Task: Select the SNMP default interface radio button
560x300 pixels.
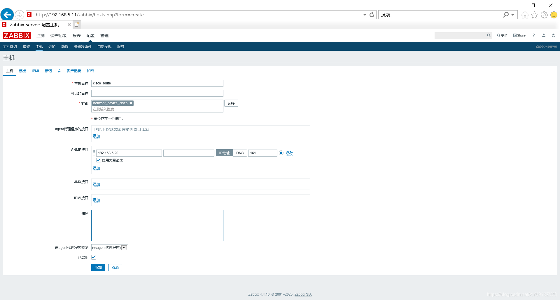Action: click(x=281, y=153)
